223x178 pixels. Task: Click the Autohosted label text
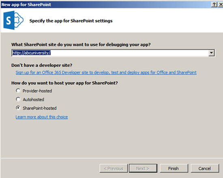[x=33, y=100]
